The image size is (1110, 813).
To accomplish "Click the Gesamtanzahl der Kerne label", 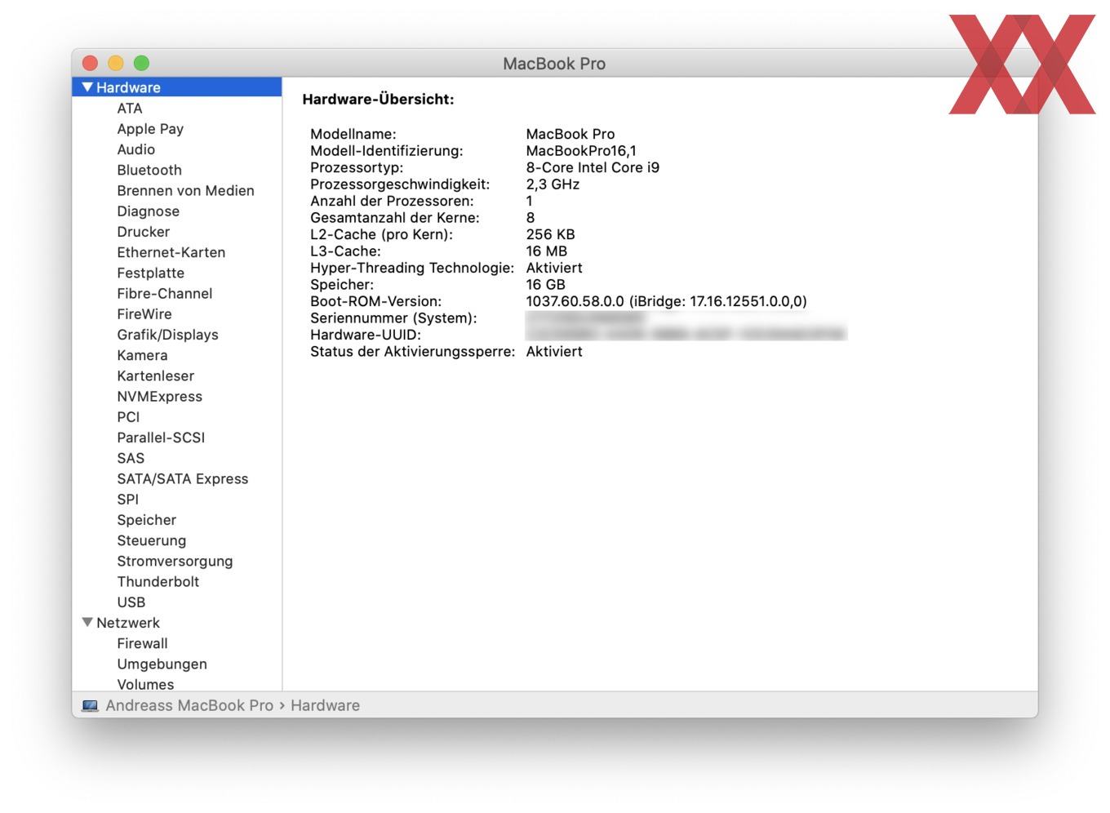I will (395, 217).
